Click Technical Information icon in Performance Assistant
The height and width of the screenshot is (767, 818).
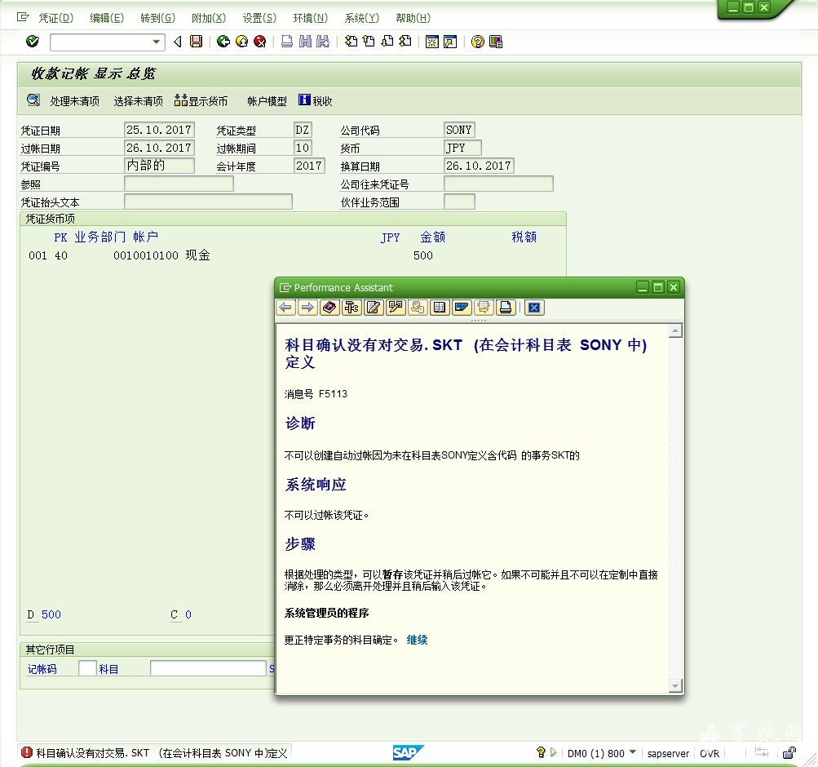point(352,308)
